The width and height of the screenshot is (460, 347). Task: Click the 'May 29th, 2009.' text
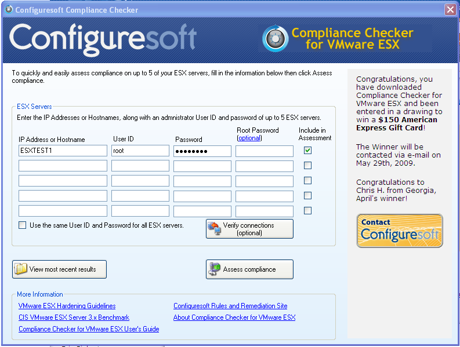pyautogui.click(x=386, y=163)
